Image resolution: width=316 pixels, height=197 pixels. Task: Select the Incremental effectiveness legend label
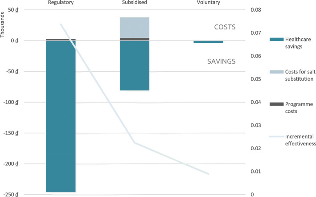[x=300, y=140]
